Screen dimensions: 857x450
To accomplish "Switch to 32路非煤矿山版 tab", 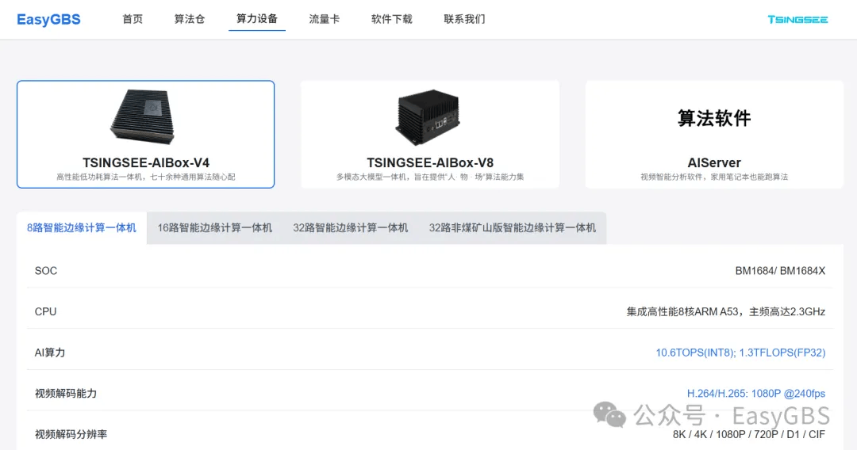I will [x=512, y=228].
